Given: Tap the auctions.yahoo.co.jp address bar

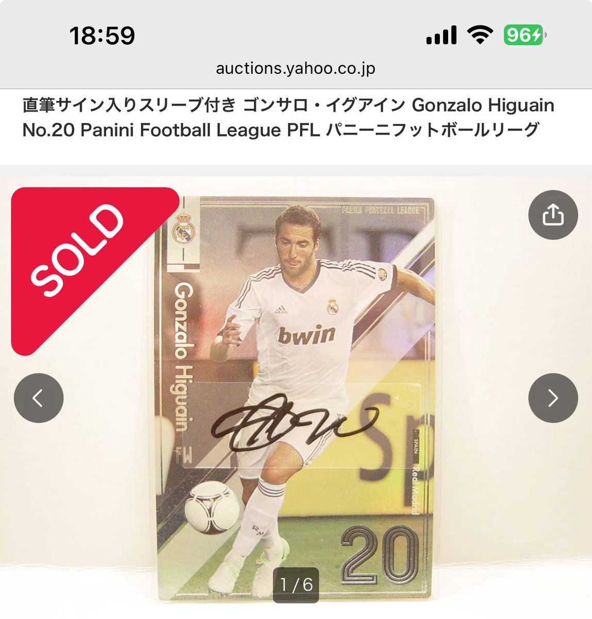Looking at the screenshot, I should pos(295,68).
